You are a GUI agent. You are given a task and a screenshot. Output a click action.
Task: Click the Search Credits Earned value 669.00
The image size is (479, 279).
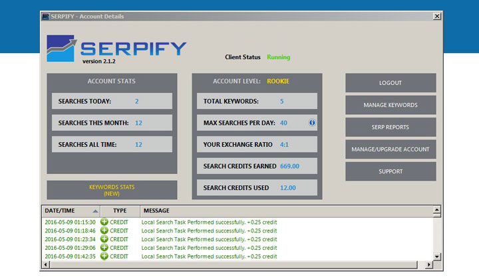(289, 166)
